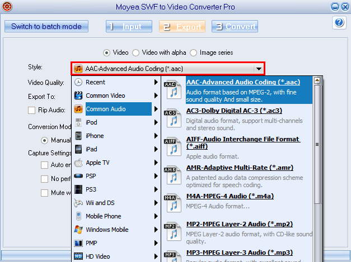
Task: Click the MP2 file format icon
Action: [x=173, y=232]
